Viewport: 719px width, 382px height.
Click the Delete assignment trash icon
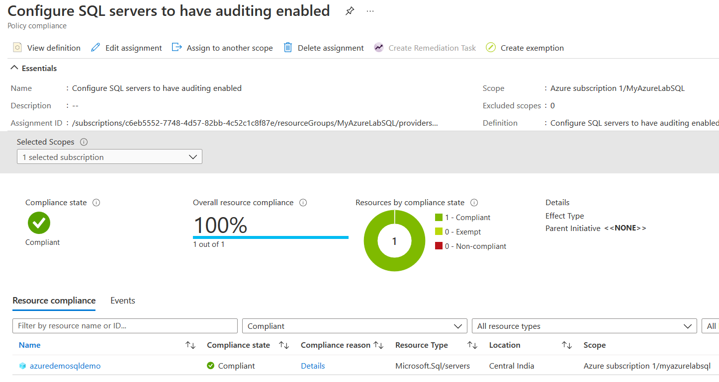click(x=288, y=48)
